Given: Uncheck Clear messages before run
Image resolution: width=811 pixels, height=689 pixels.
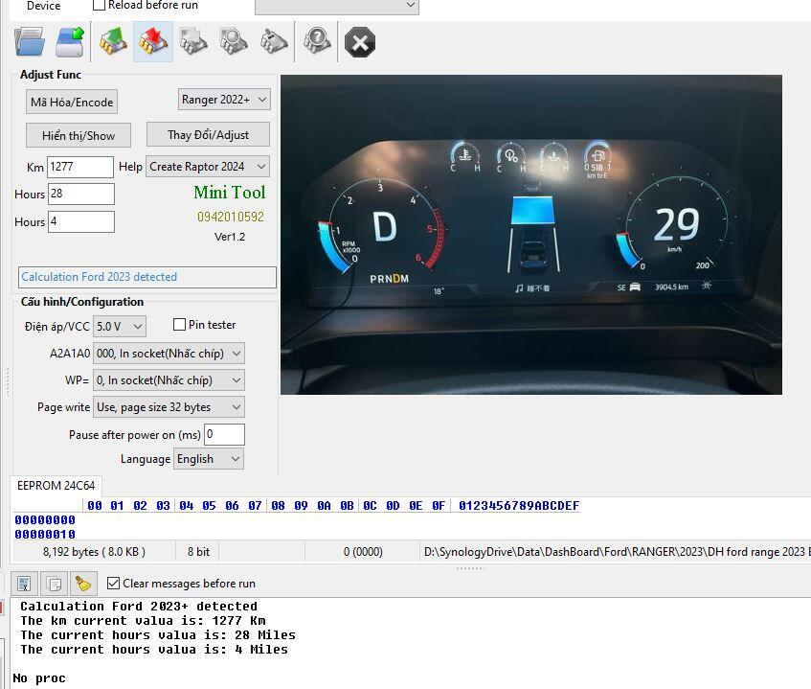Looking at the screenshot, I should [114, 584].
